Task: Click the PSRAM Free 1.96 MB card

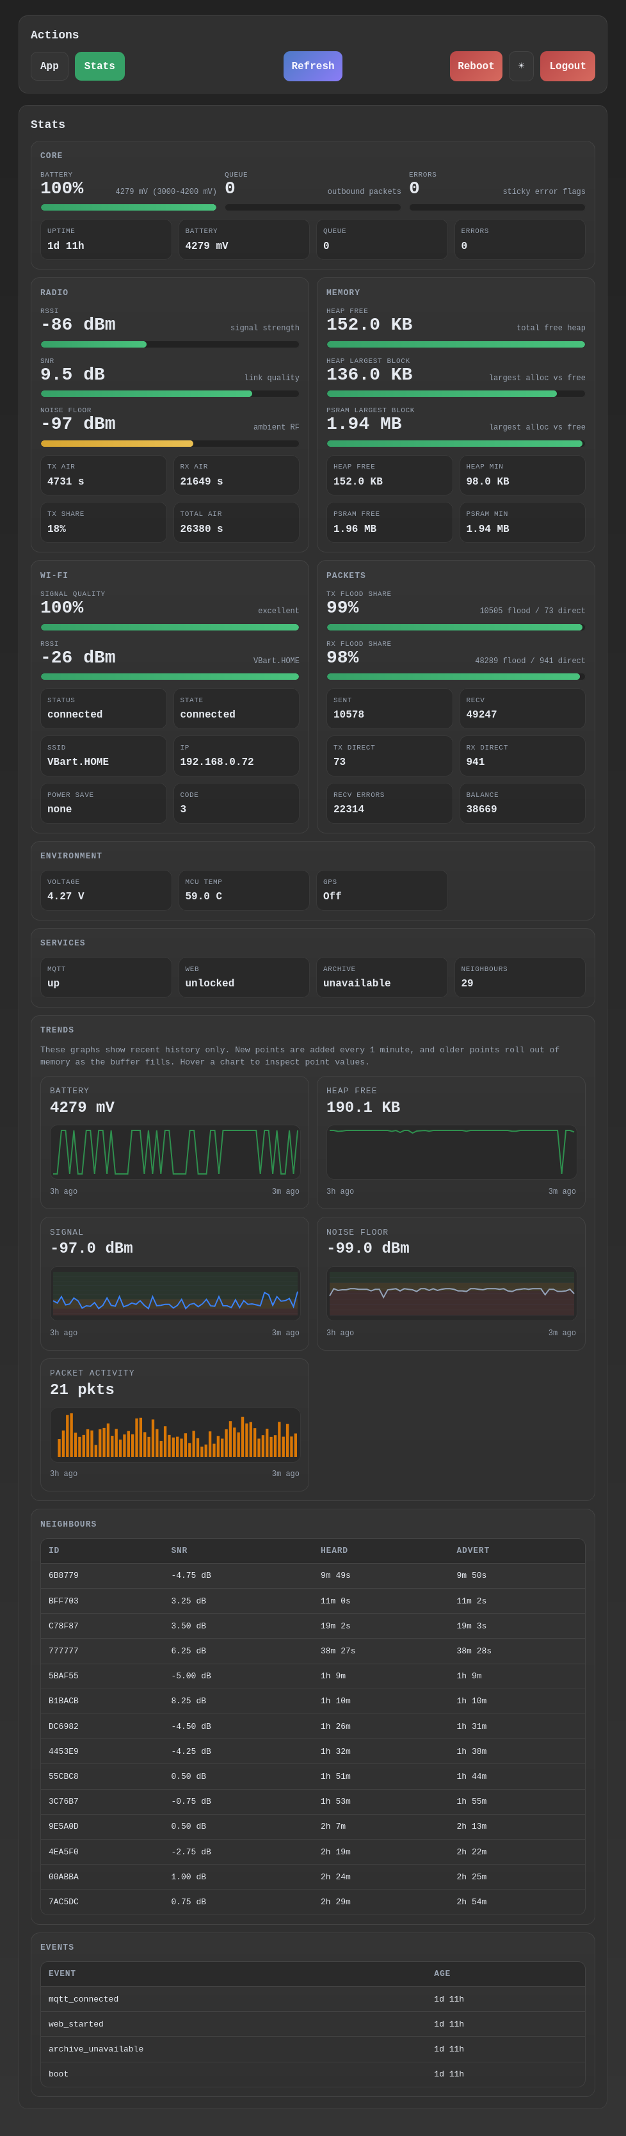Action: (390, 522)
